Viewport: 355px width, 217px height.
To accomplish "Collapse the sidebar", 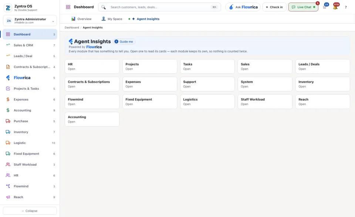I will (30, 211).
